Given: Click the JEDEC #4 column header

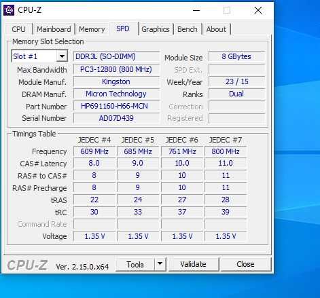Looking at the screenshot, I should pos(94,140).
